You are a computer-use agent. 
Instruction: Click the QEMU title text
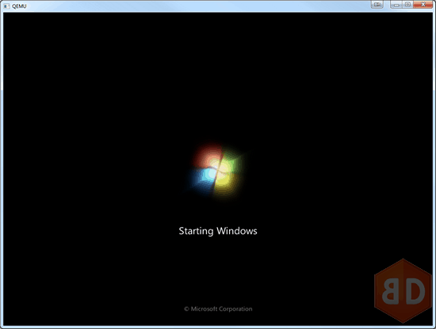click(19, 6)
